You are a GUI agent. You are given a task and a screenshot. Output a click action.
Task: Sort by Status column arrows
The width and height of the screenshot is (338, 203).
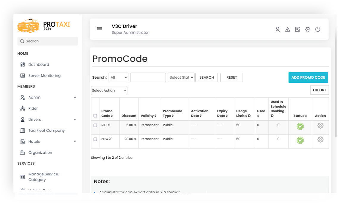306,116
